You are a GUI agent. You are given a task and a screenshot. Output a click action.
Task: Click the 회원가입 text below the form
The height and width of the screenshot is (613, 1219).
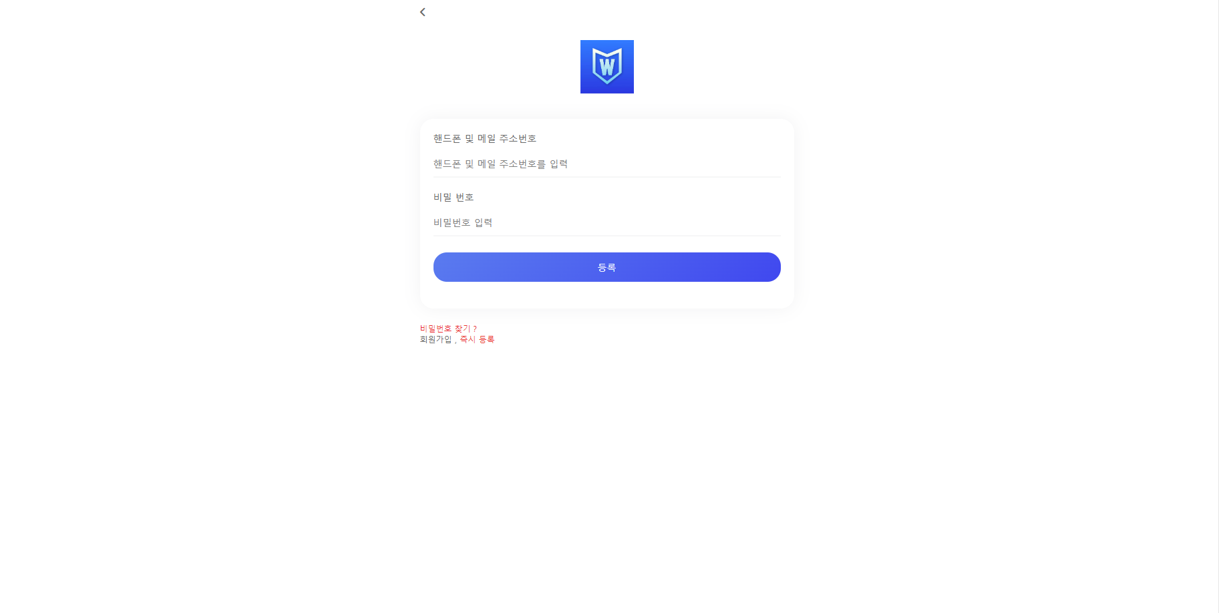pyautogui.click(x=436, y=339)
